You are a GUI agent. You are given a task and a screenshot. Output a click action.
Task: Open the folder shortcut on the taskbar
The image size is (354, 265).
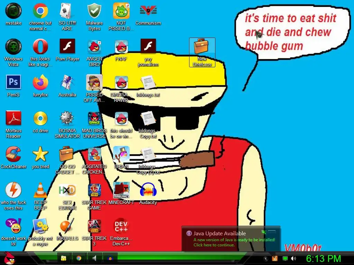coord(64,258)
